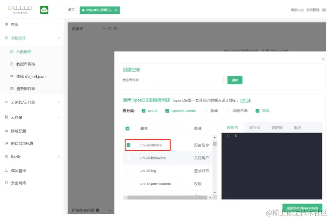Open the 云数据库 submenu item

coord(24,52)
